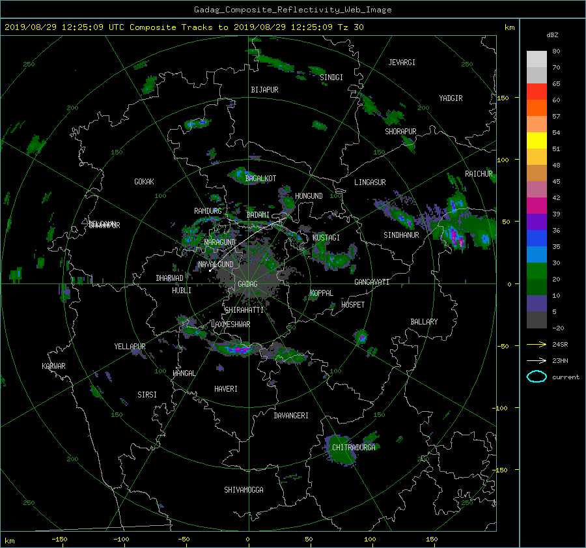Viewport: 586px width, 548px height.
Task: Click the GANGAVATI city label
Action: (372, 282)
